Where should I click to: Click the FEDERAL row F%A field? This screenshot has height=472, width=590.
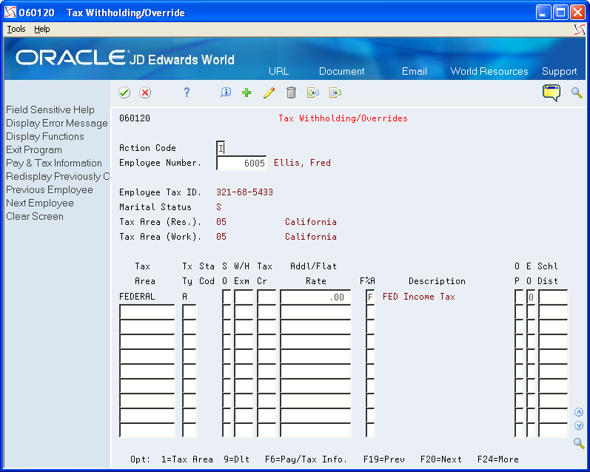click(370, 297)
